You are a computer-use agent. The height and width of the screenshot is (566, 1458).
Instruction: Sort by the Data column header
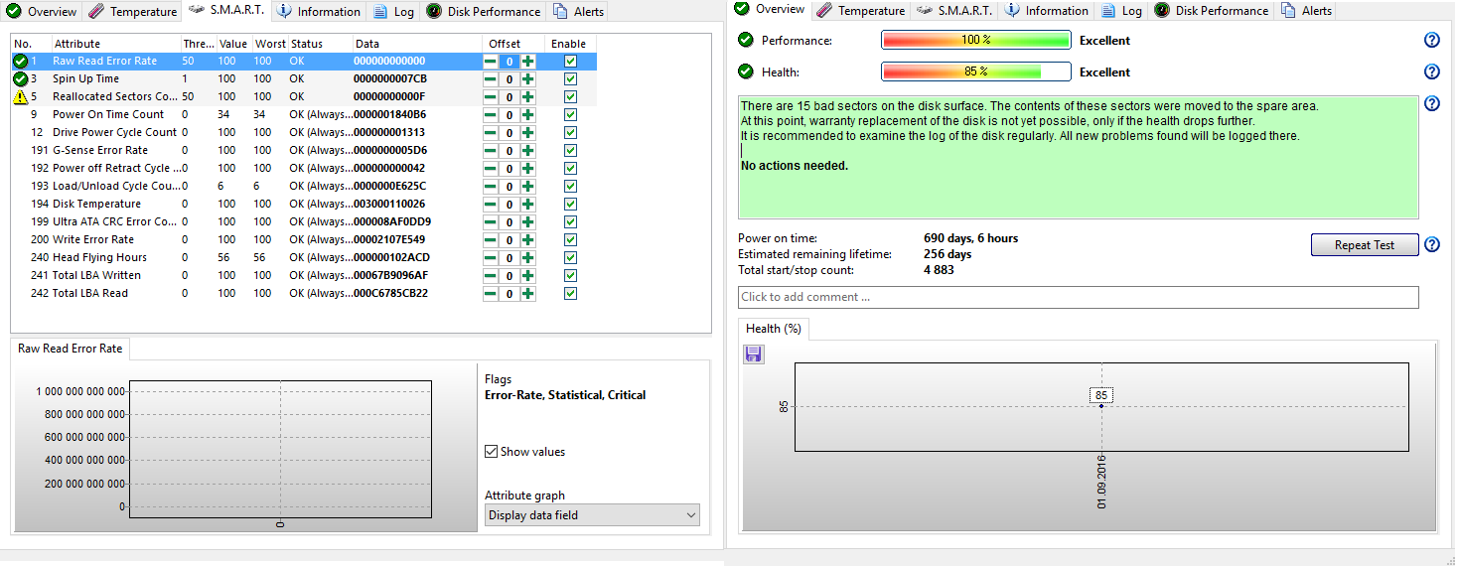coord(416,44)
